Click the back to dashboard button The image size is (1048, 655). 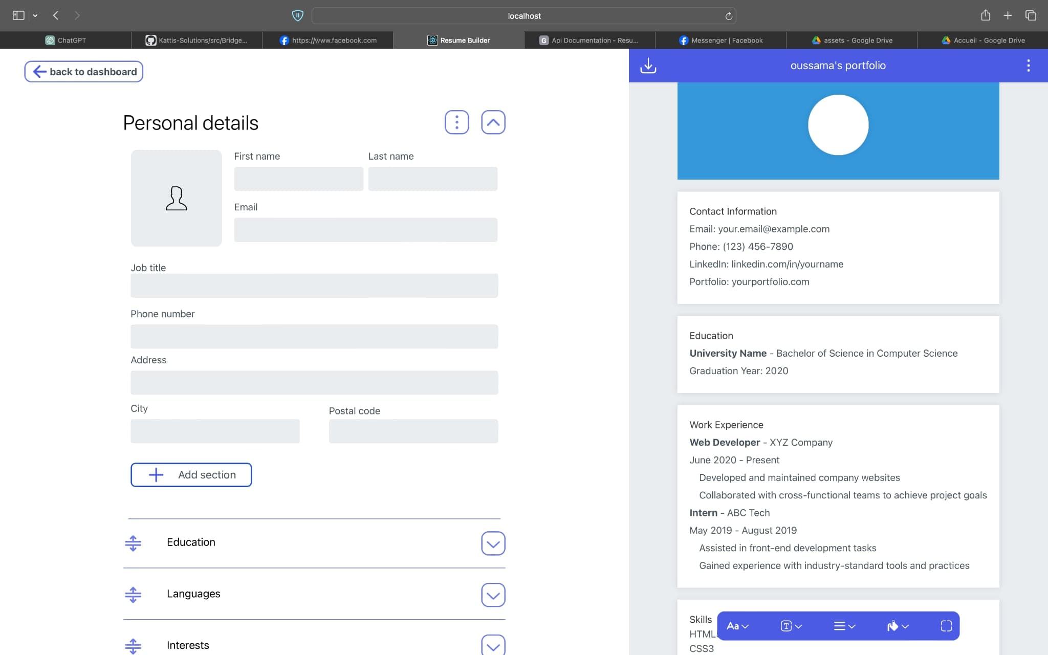(83, 71)
